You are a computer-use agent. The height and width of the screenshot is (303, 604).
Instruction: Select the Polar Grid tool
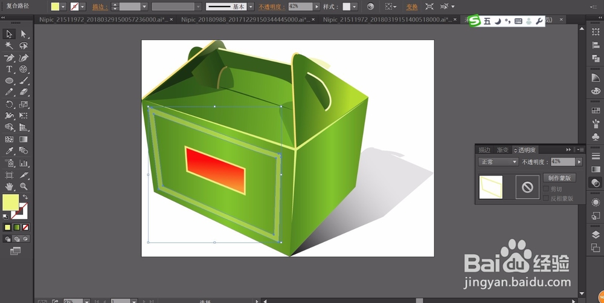24,69
